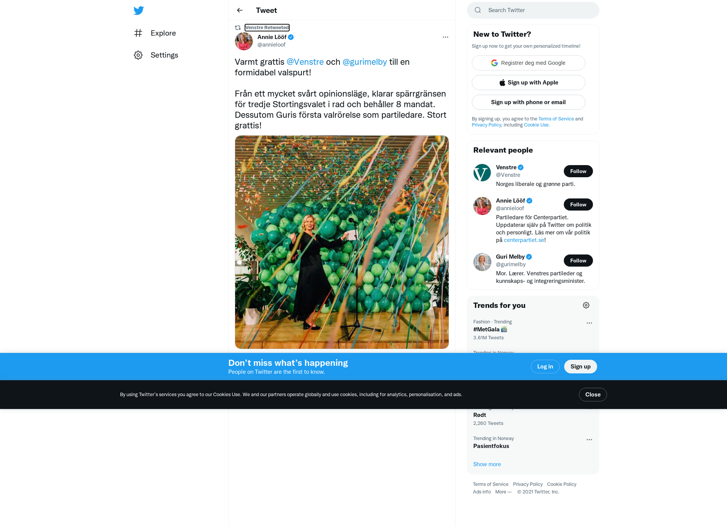
Task: Sign up with Apple
Action: pyautogui.click(x=529, y=83)
